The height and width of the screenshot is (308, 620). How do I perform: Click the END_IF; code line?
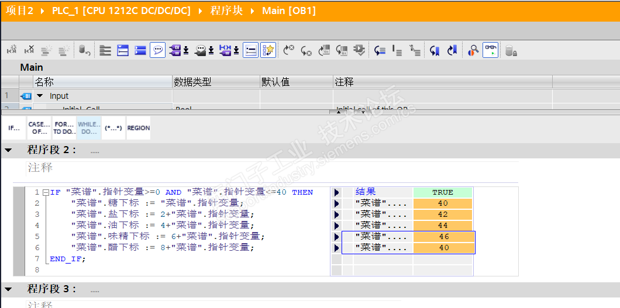(x=68, y=259)
